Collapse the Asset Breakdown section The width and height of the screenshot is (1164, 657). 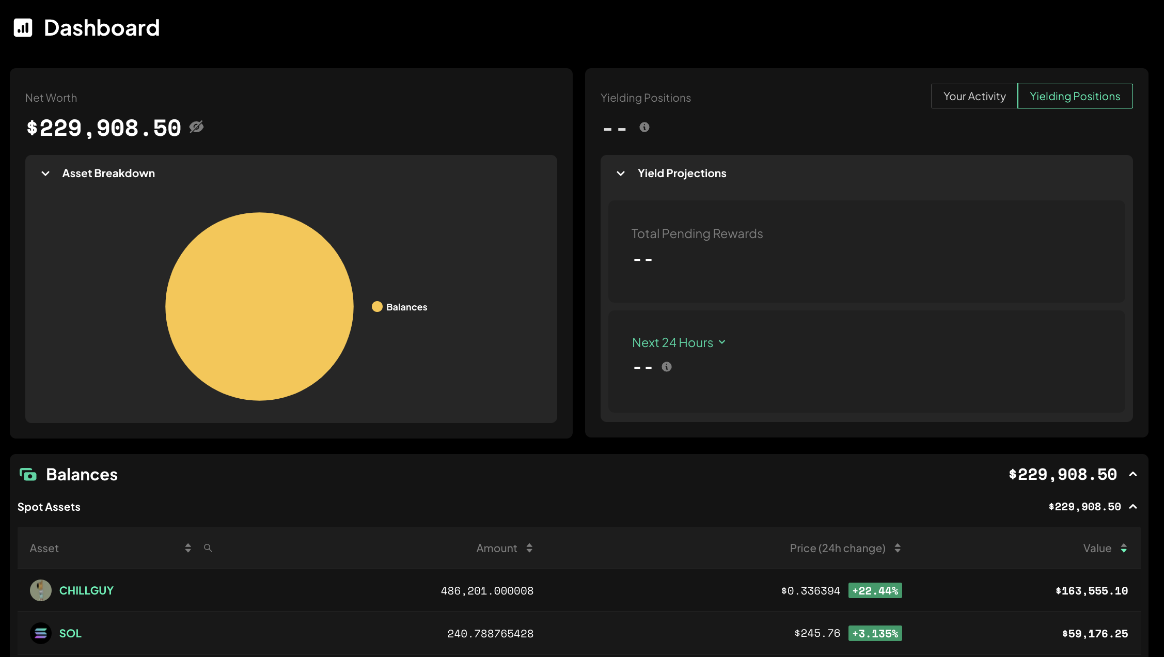point(45,173)
